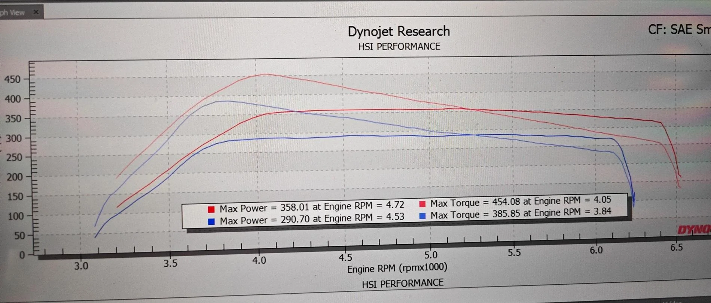
Task: Click the blue Max Power legend swatch
Action: point(211,221)
